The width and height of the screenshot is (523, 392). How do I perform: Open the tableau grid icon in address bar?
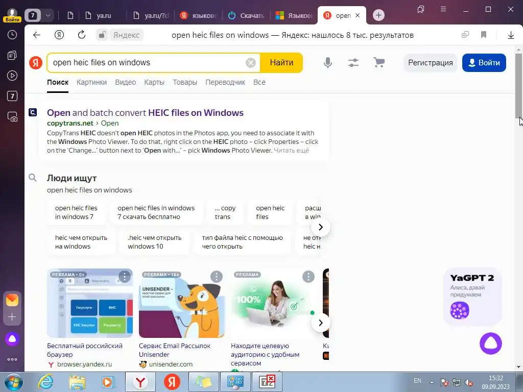click(x=465, y=35)
